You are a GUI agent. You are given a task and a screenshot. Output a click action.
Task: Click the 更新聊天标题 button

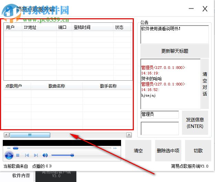point(175,51)
